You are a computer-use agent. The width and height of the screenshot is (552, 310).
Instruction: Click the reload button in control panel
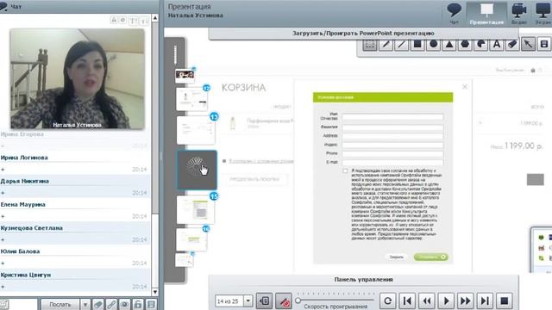[388, 301]
